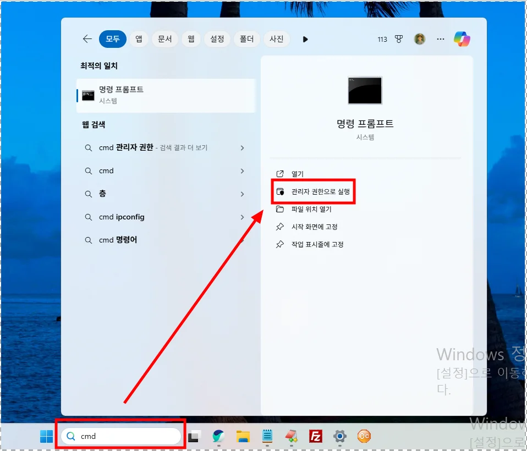Select the 명령 프롬프트 best match result
This screenshot has width=527, height=451.
coord(165,95)
